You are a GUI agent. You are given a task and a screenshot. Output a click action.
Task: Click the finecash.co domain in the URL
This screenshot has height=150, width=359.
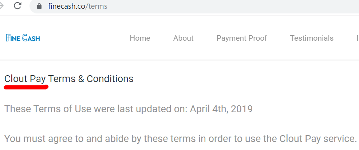coord(67,6)
